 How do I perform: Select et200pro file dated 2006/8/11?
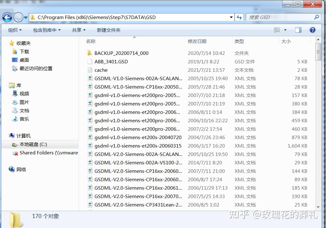click(137, 112)
